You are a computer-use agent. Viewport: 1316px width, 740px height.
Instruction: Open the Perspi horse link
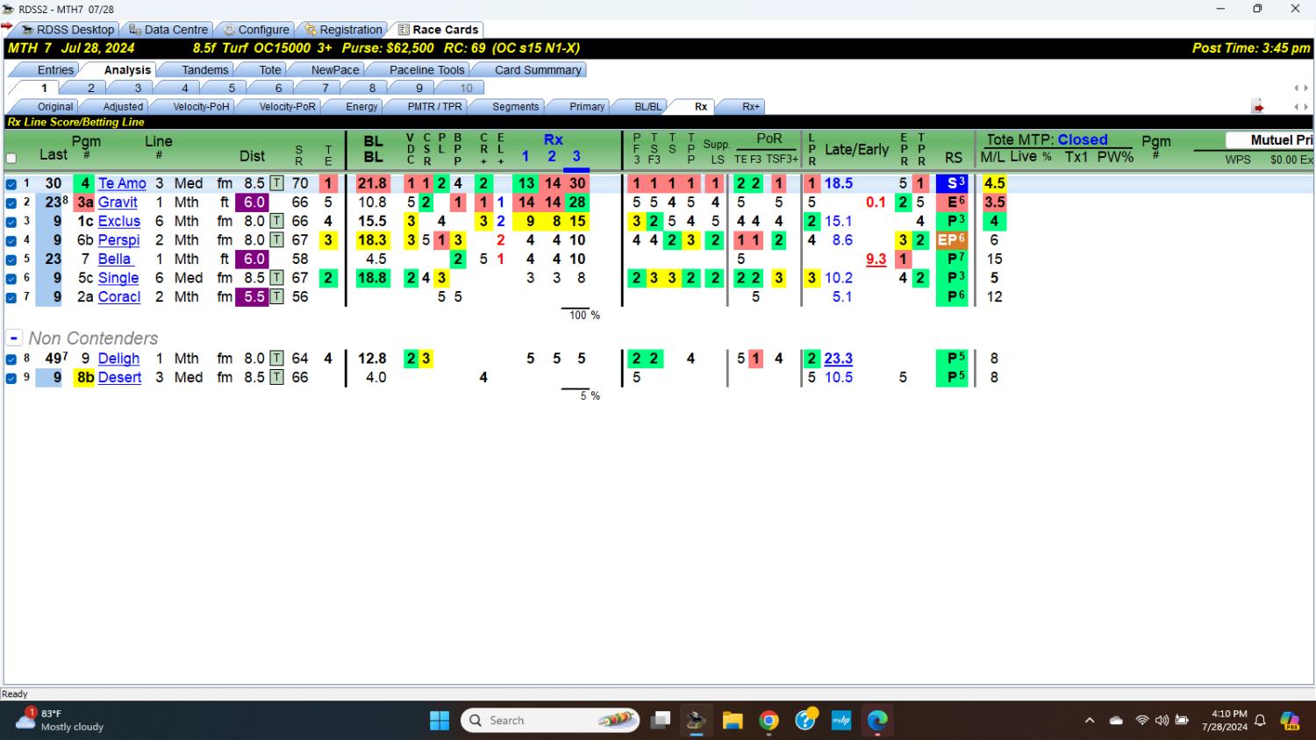(119, 240)
